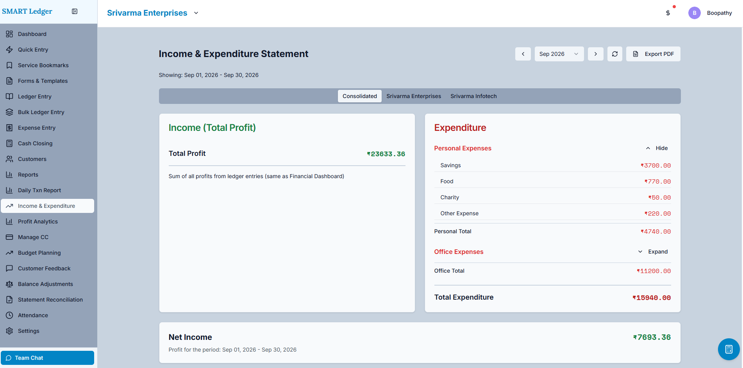The width and height of the screenshot is (743, 368).
Task: Click the dollar sign notification icon
Action: coord(668,13)
